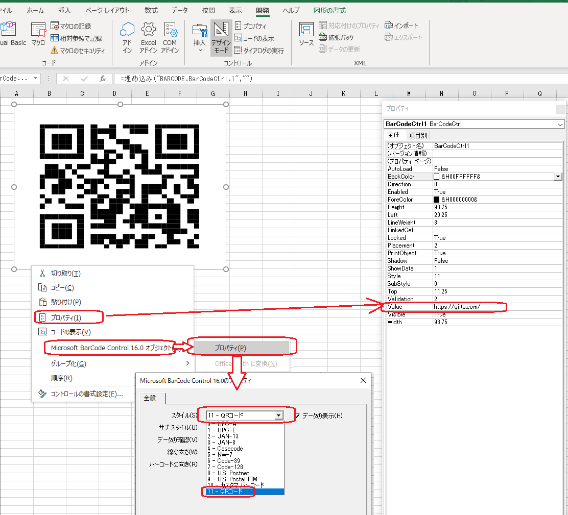Screen dimensions: 568x515
Task: Choose Copy (コピー) in context menu
Action: tap(112, 288)
